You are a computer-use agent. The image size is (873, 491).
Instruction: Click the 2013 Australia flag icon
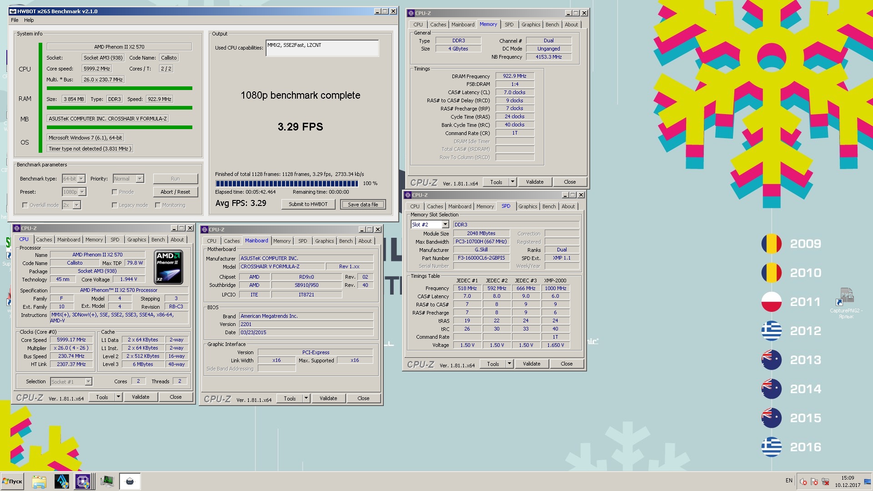coord(772,360)
